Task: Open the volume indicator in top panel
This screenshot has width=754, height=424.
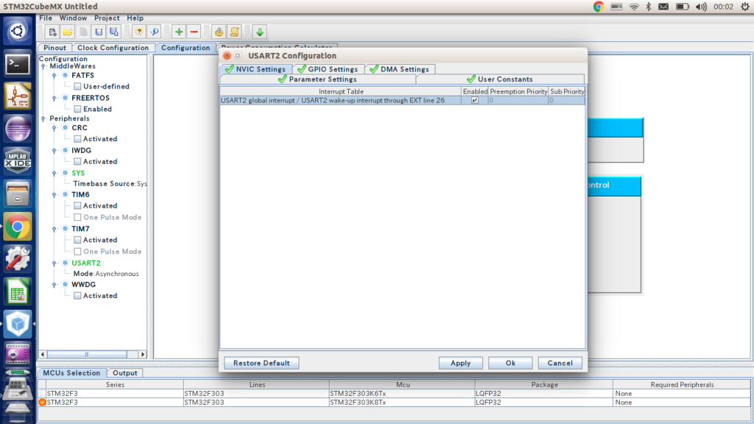Action: click(x=701, y=7)
